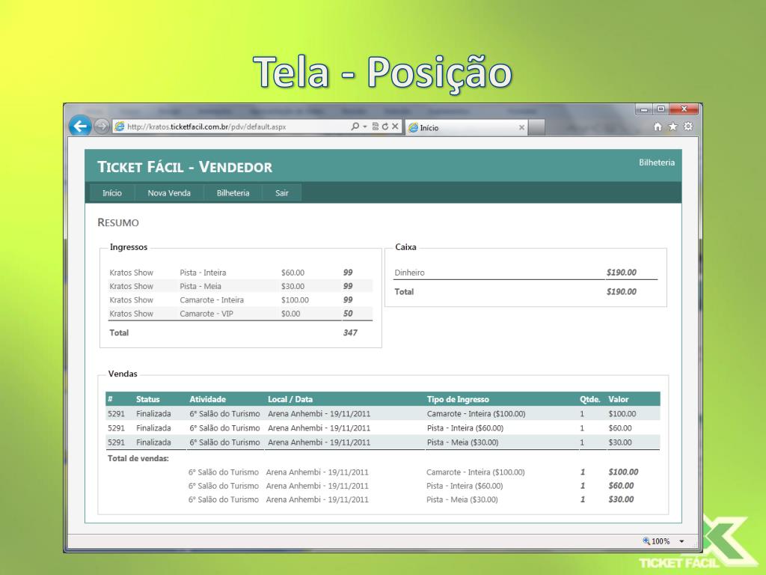The image size is (766, 575).
Task: Open the browser Home icon
Action: coord(658,127)
